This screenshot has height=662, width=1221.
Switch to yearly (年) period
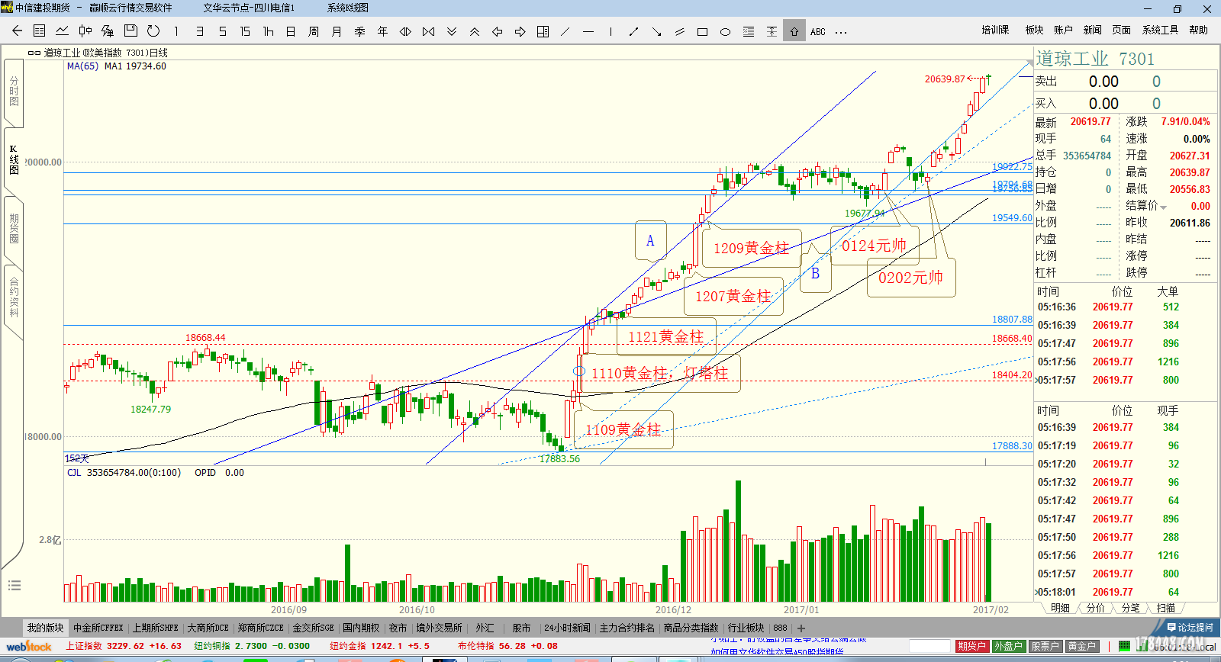[382, 31]
